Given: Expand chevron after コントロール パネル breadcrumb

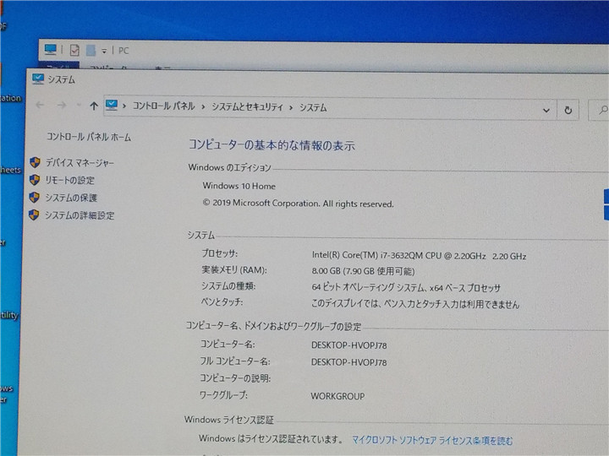Looking at the screenshot, I should pos(203,106).
